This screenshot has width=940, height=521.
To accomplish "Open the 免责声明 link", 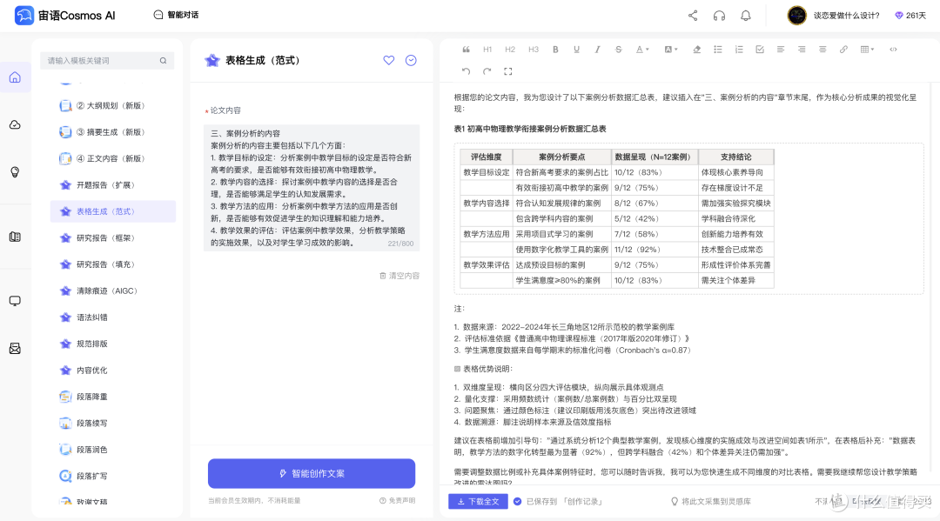I will coord(398,501).
